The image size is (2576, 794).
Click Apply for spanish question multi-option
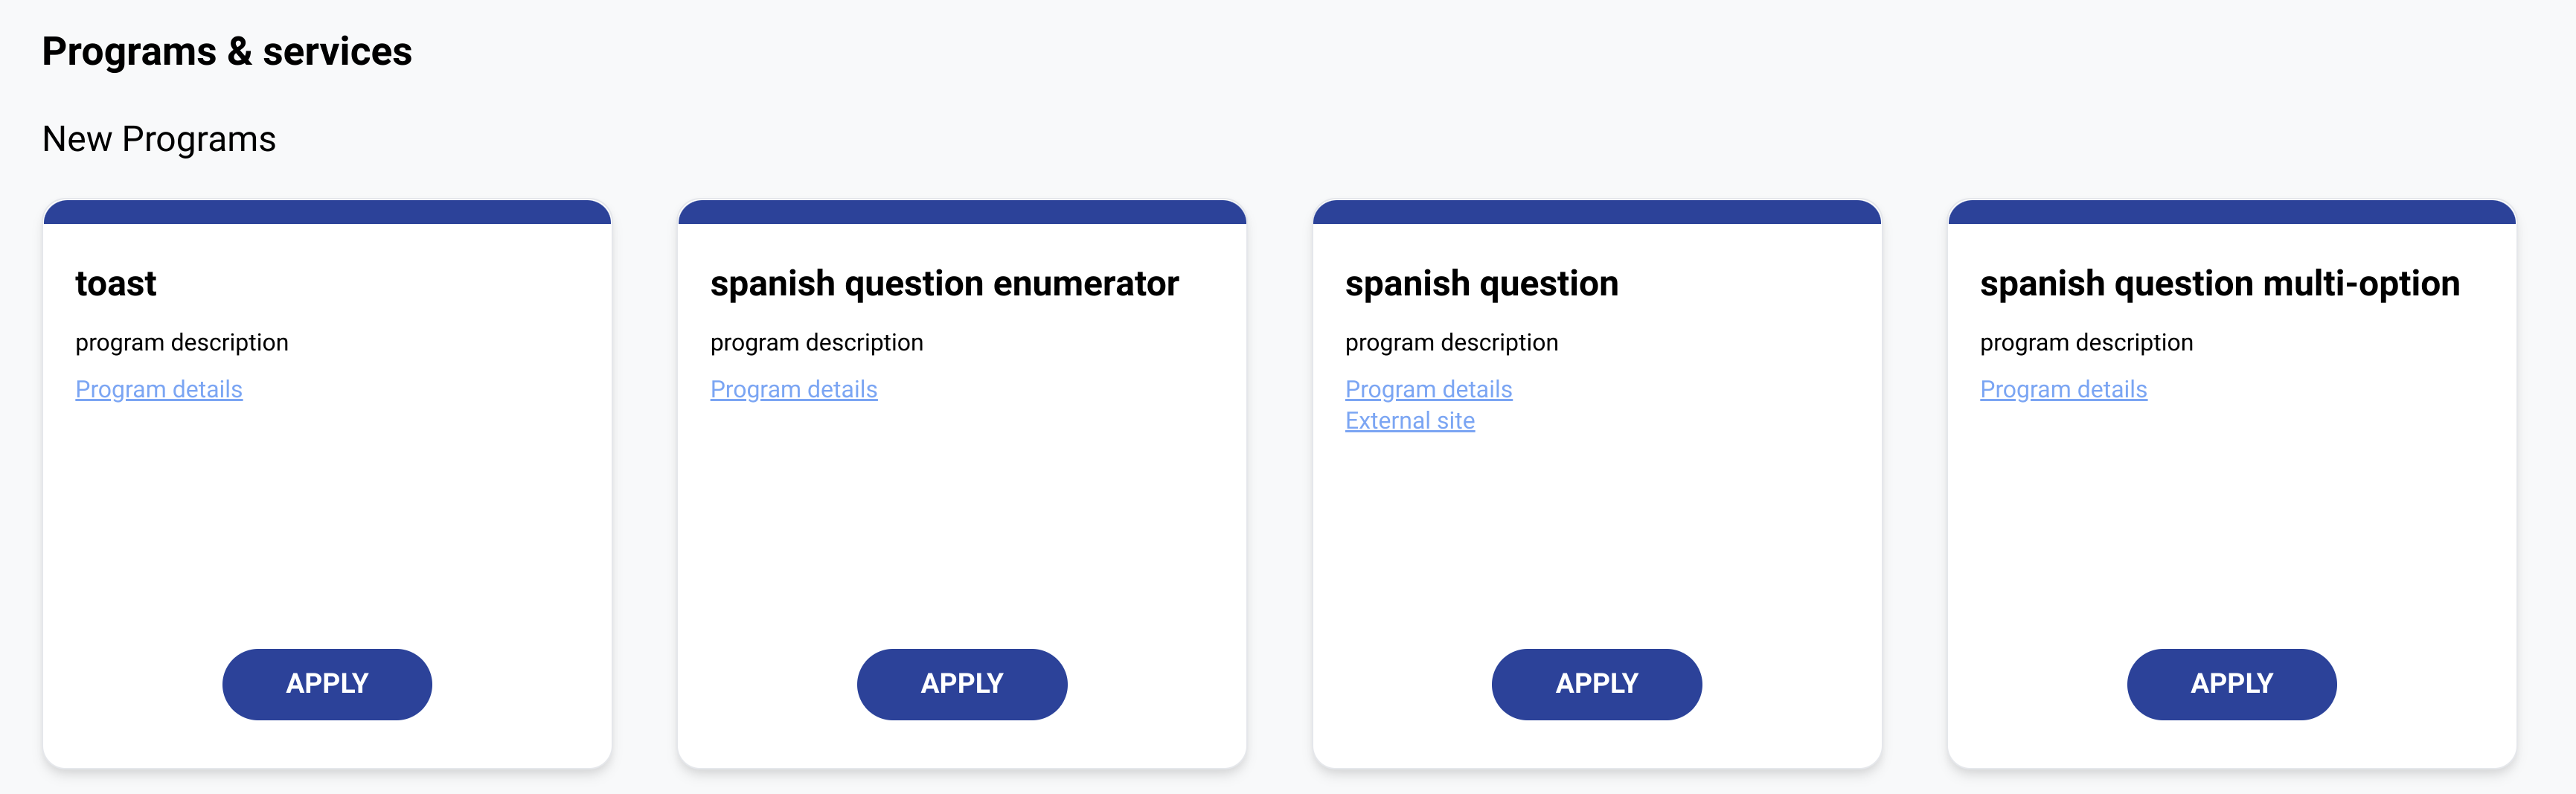(x=2231, y=684)
